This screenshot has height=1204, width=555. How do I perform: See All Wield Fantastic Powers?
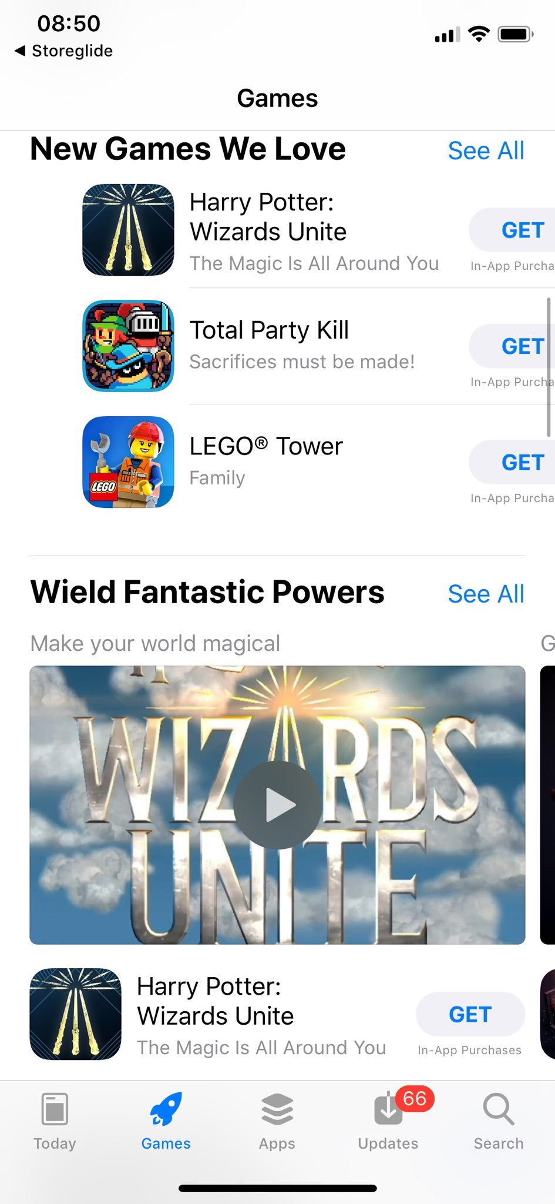click(x=486, y=594)
